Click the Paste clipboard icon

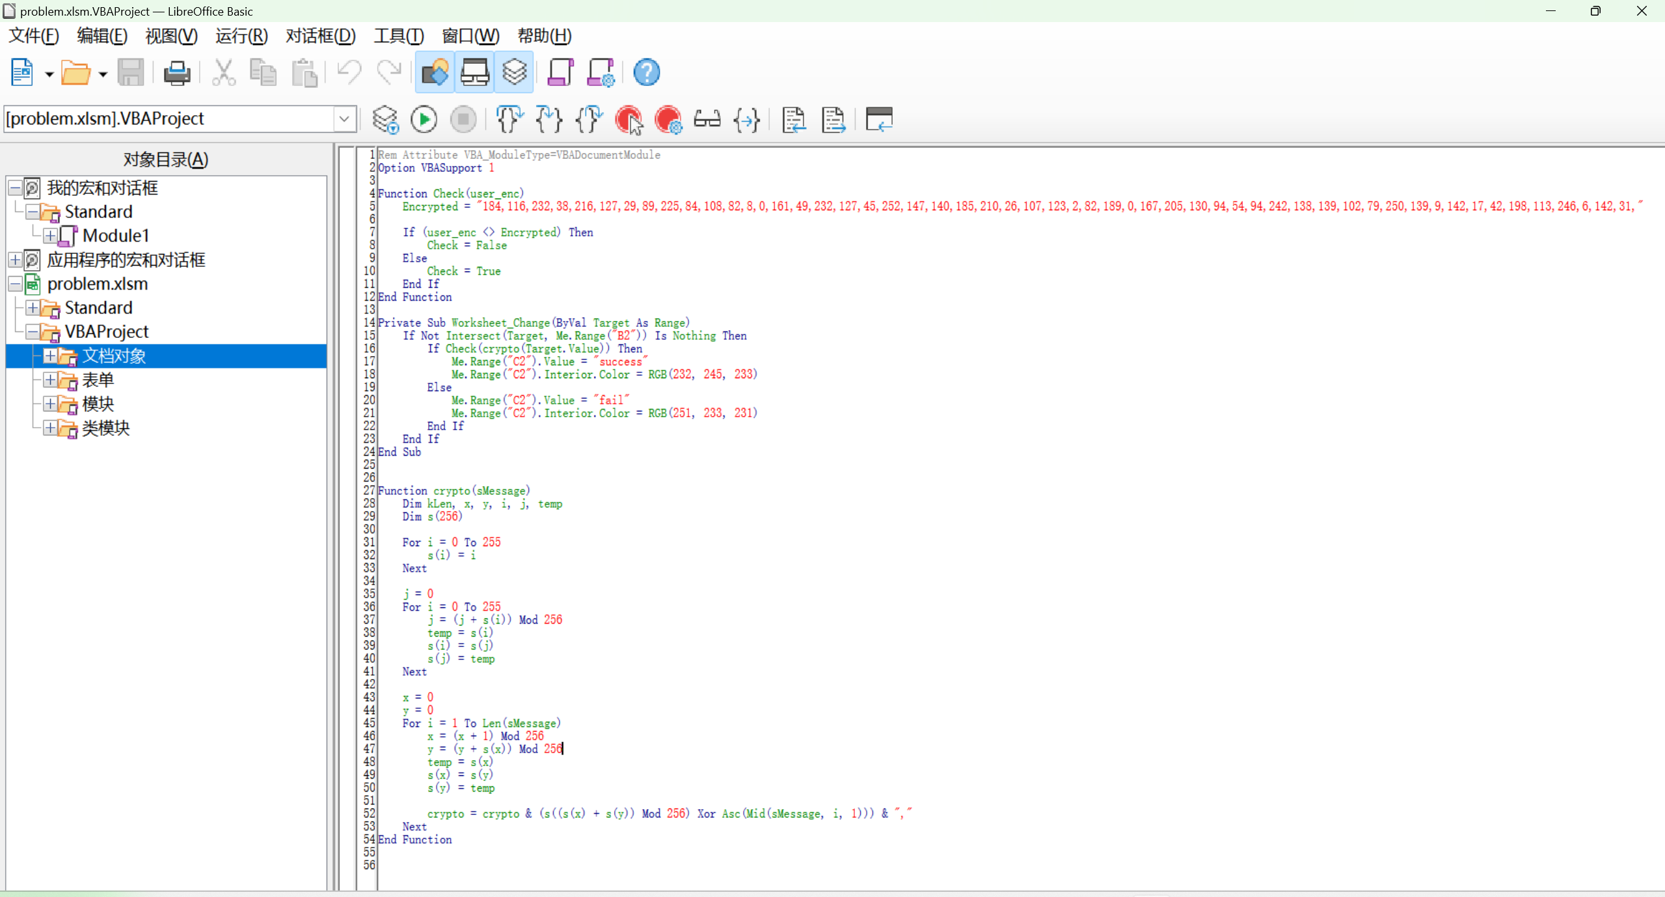(x=304, y=72)
